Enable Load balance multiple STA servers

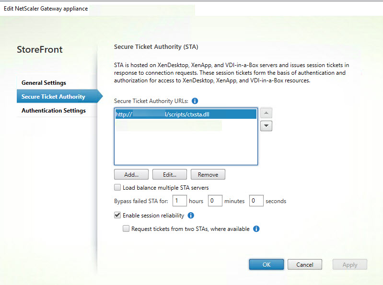pyautogui.click(x=118, y=188)
